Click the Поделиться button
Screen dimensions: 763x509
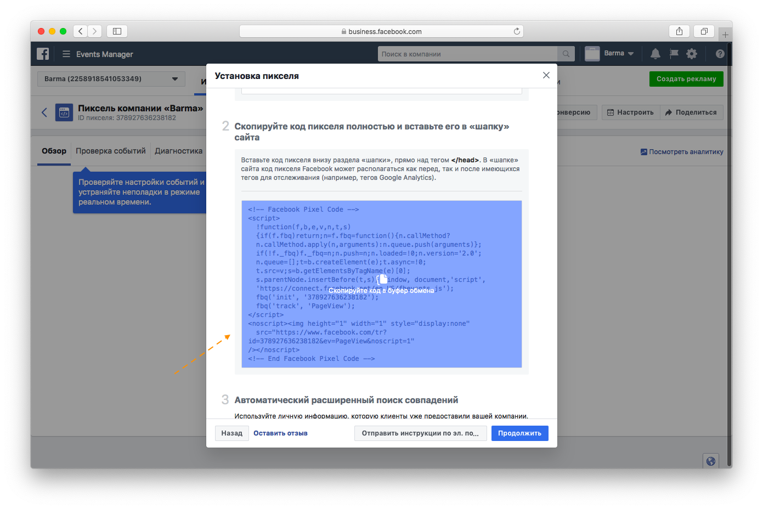[x=692, y=112]
